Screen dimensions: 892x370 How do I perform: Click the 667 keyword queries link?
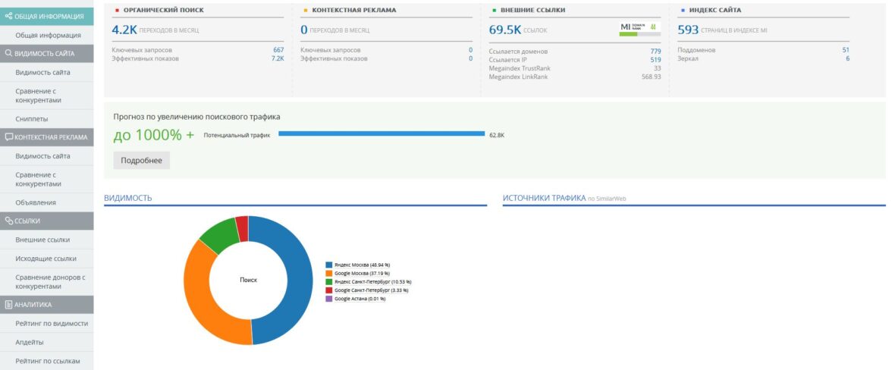278,50
